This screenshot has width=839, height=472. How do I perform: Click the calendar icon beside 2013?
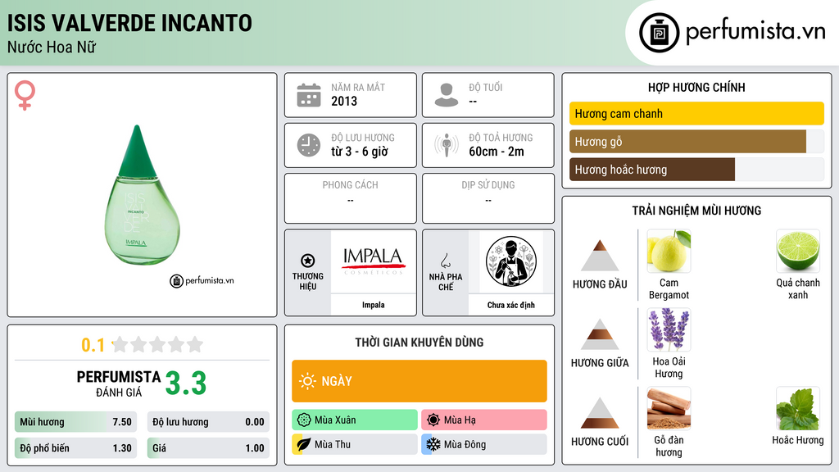point(309,95)
